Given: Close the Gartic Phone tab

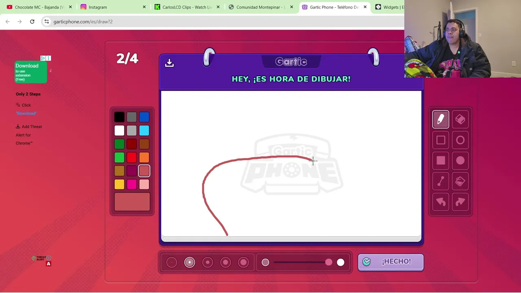Looking at the screenshot, I should (x=365, y=7).
